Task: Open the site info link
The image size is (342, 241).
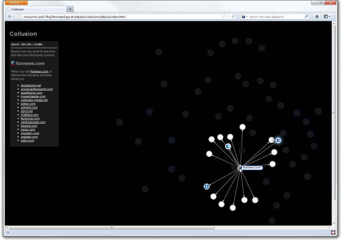Action: pos(26,44)
